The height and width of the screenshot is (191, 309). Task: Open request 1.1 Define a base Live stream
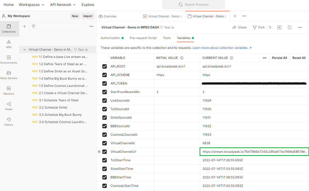60,57
